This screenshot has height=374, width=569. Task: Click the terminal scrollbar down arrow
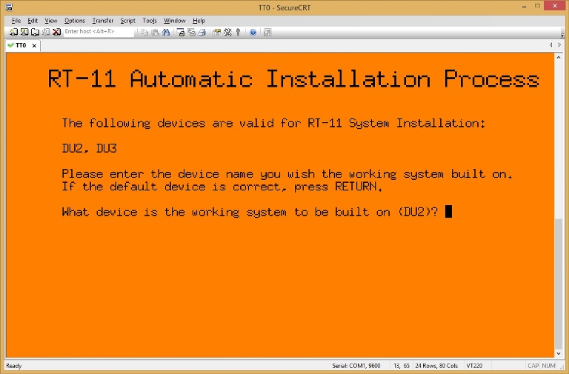559,353
